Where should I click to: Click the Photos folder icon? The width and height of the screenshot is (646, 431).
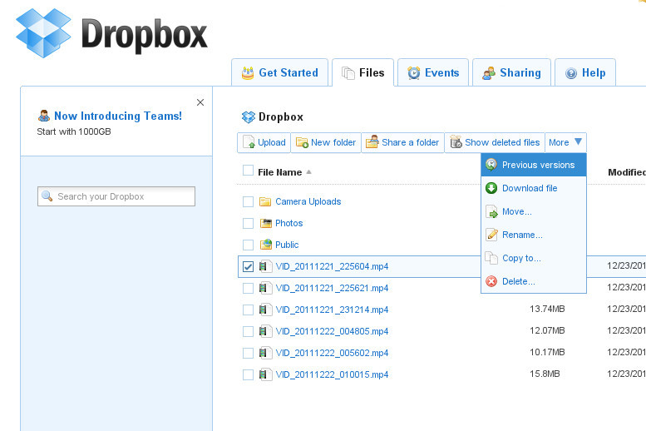coord(266,223)
